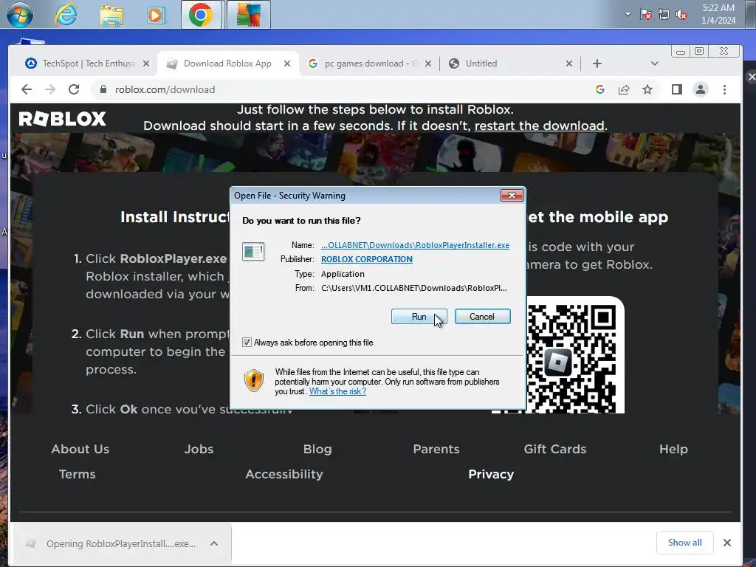Click Show all downloads button
The image size is (756, 567).
pyautogui.click(x=684, y=543)
